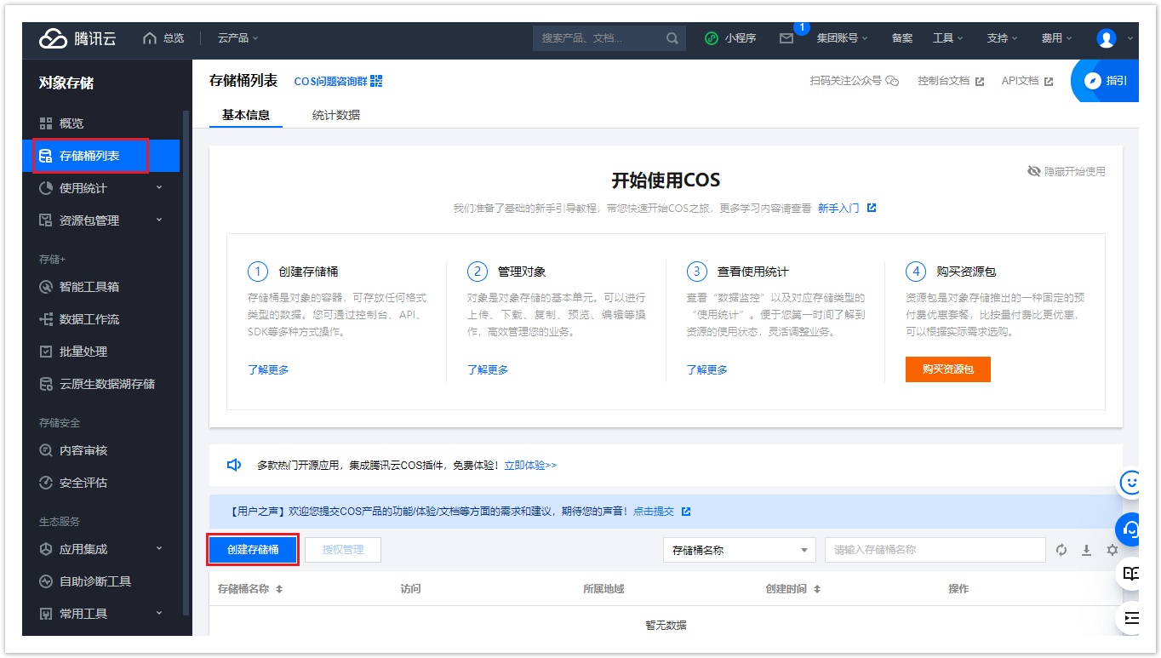Expand the 常用工具 sidebar section

100,614
